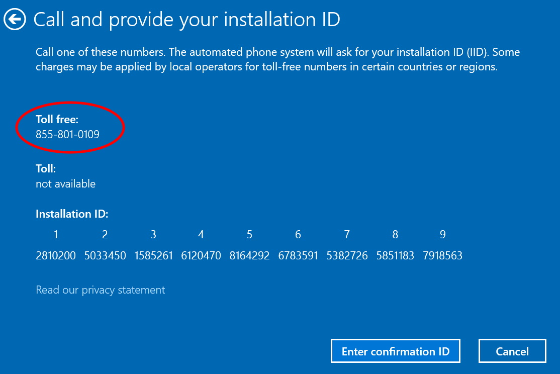This screenshot has height=374, width=560.
Task: Click installation ID block 1585261
Action: [x=153, y=255]
